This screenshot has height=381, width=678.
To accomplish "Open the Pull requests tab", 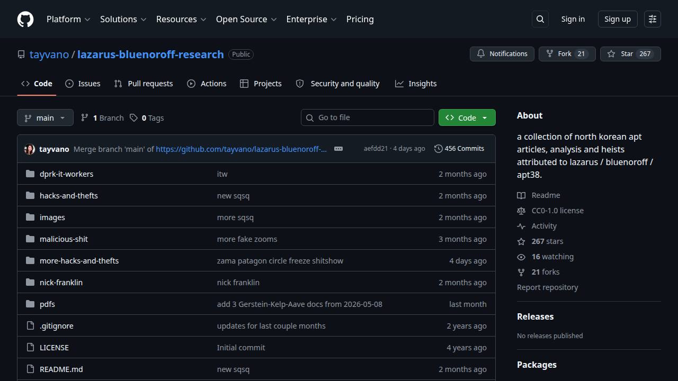I will click(x=144, y=84).
